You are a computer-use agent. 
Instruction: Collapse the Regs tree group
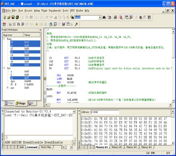tap(4, 39)
